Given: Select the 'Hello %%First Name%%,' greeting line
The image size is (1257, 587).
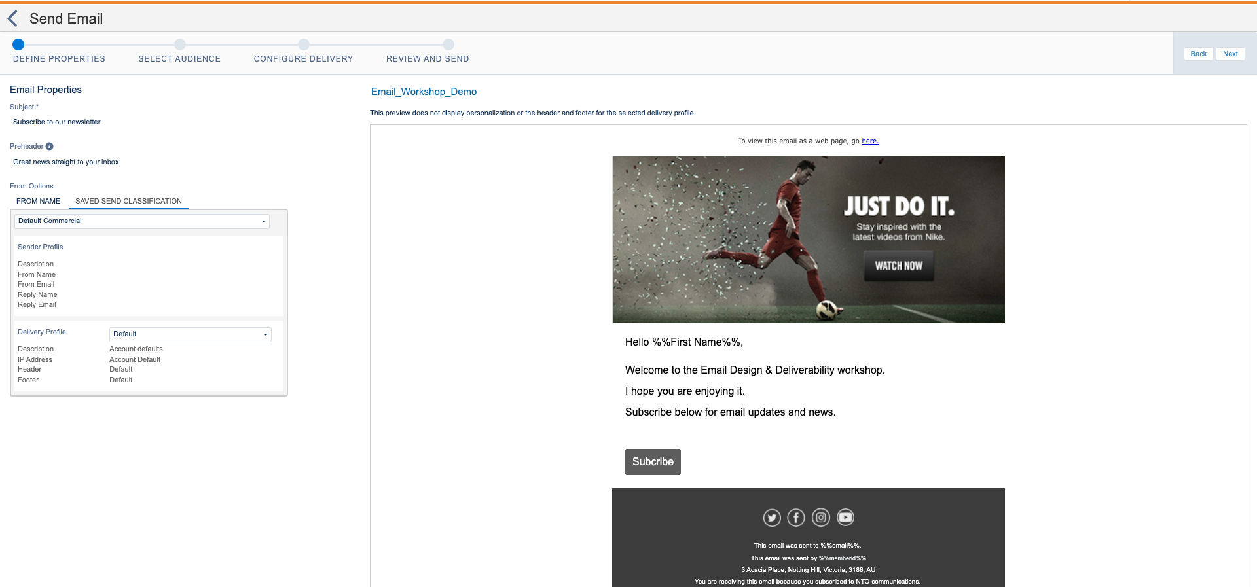Looking at the screenshot, I should pyautogui.click(x=684, y=342).
